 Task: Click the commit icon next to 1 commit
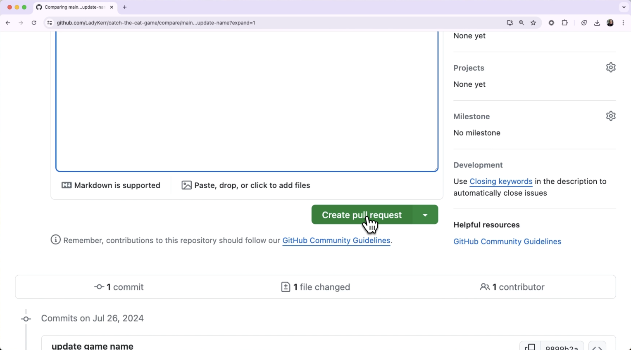pyautogui.click(x=99, y=287)
